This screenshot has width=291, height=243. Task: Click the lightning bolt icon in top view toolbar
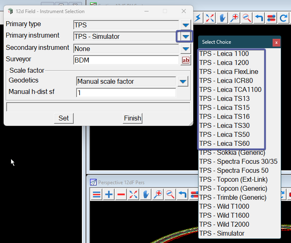tap(199, 18)
